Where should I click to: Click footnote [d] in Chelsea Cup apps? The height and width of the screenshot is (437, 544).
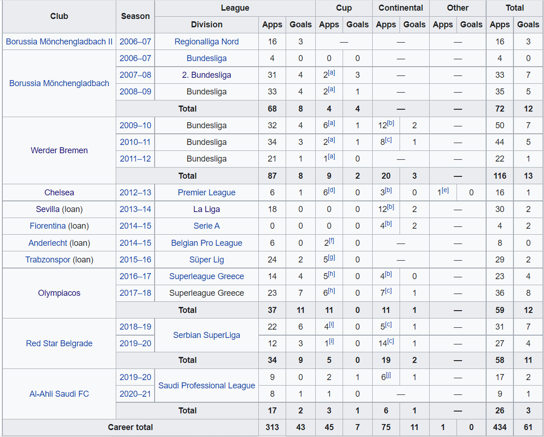click(x=331, y=190)
